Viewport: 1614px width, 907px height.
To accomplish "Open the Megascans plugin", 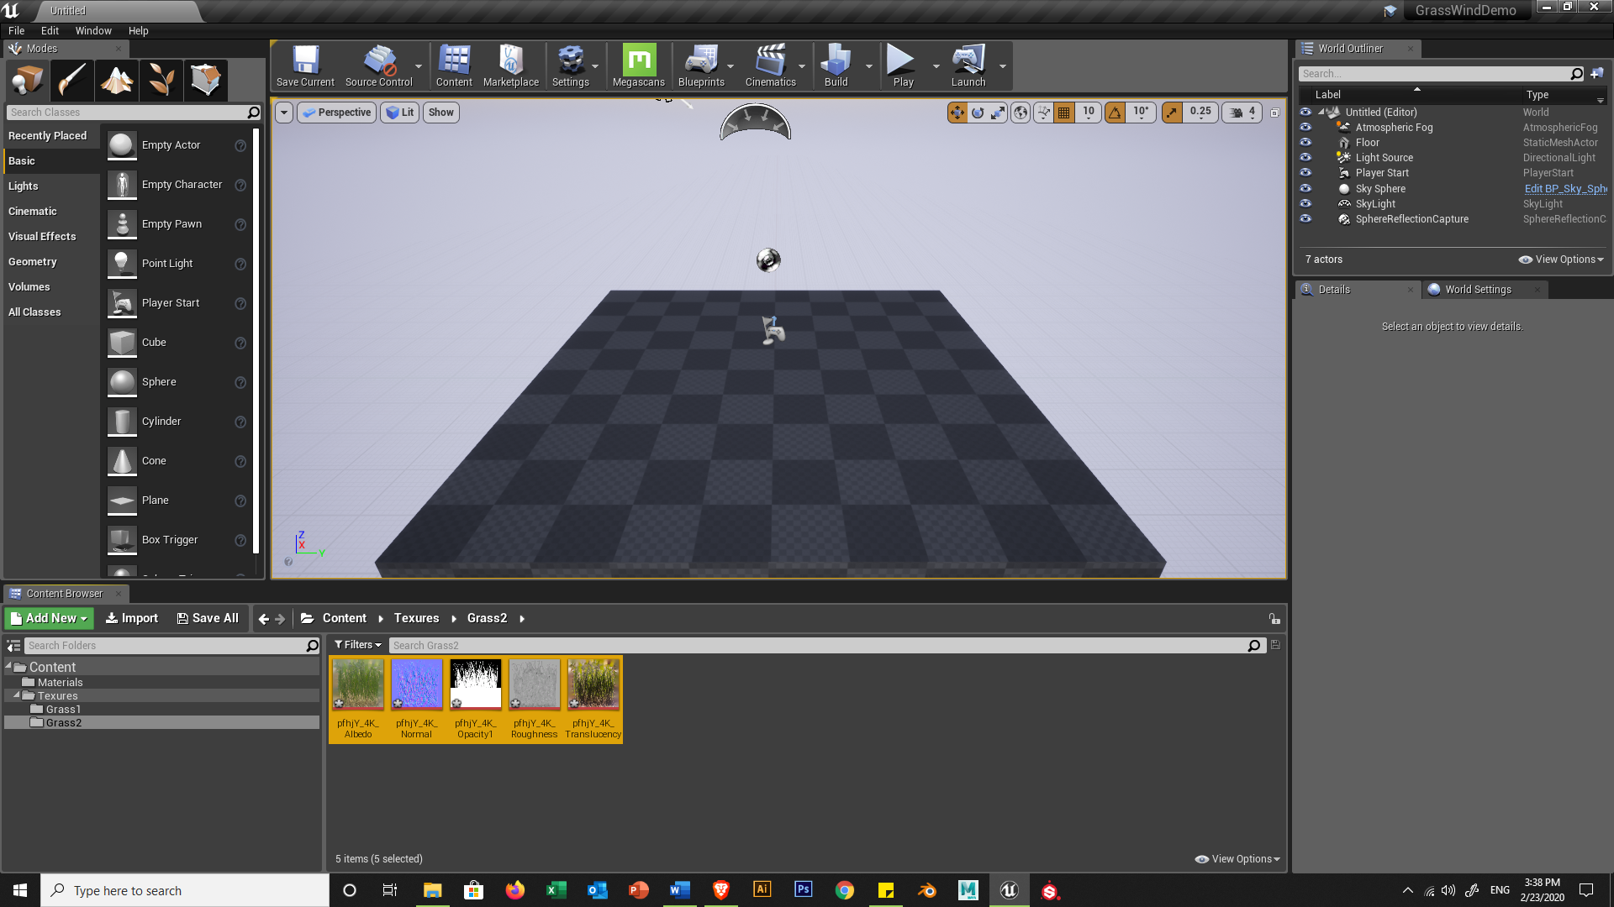I will pyautogui.click(x=638, y=66).
